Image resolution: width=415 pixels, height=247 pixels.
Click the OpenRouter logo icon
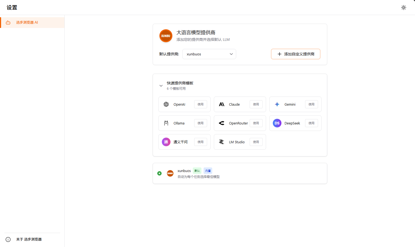[222, 123]
